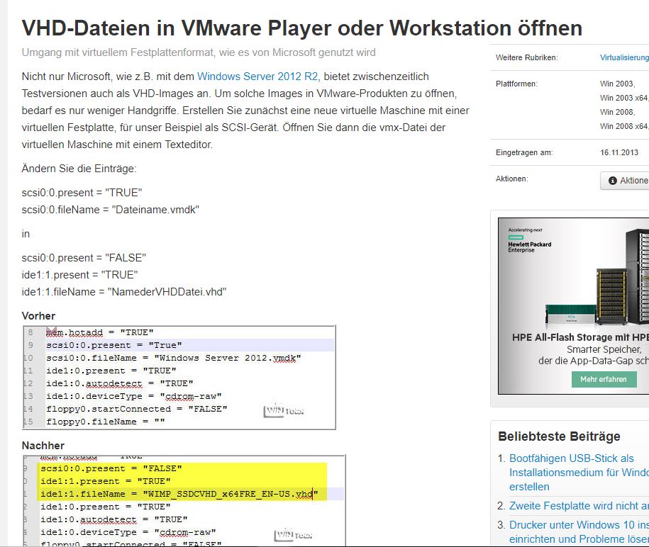Click the Plattformen label

[x=516, y=84]
